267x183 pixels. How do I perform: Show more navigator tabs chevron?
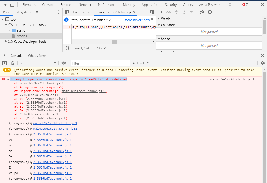point(37,12)
